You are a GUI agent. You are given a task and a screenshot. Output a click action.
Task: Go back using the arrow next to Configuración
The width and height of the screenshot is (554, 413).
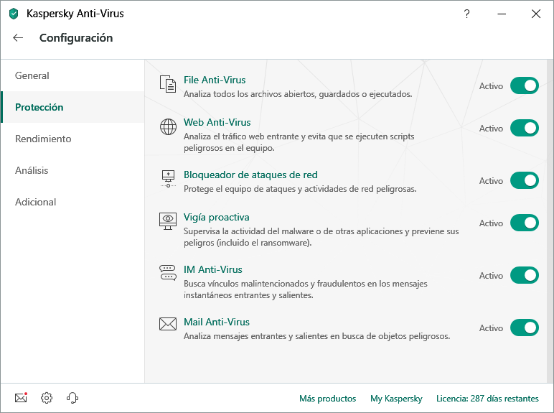click(x=18, y=38)
